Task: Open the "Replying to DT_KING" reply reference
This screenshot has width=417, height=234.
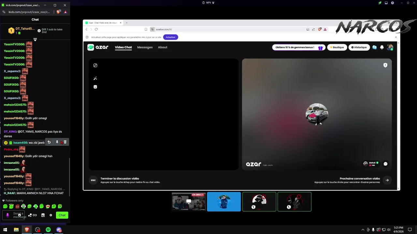Action: pos(34,189)
